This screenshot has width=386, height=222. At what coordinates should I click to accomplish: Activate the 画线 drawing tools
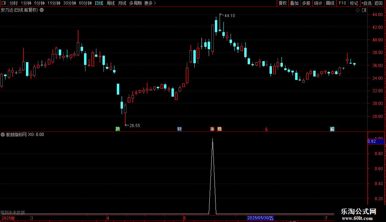330,3
